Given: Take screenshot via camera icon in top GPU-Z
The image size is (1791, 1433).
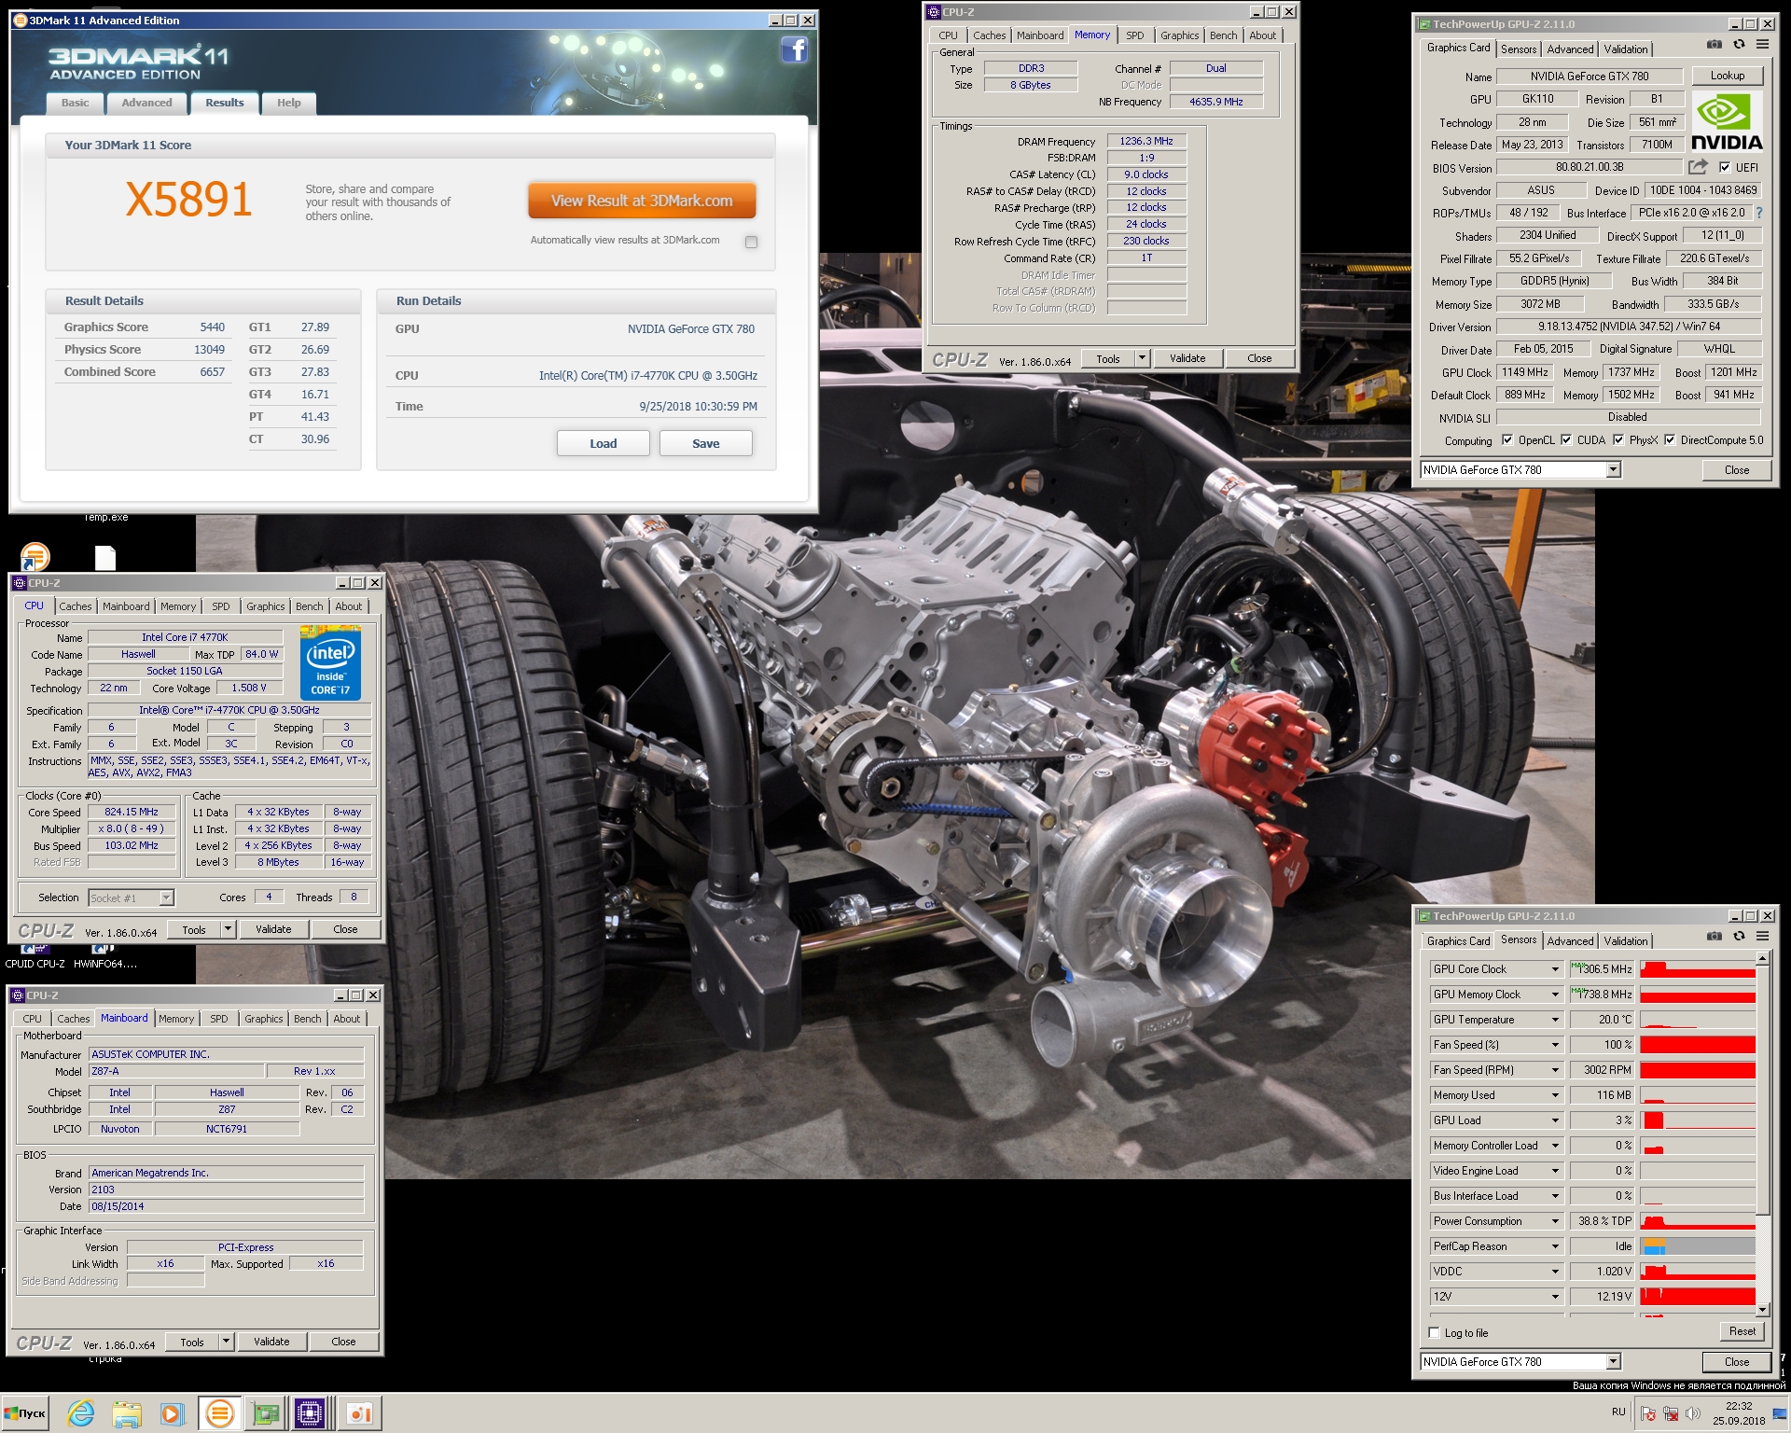Looking at the screenshot, I should pyautogui.click(x=1714, y=45).
